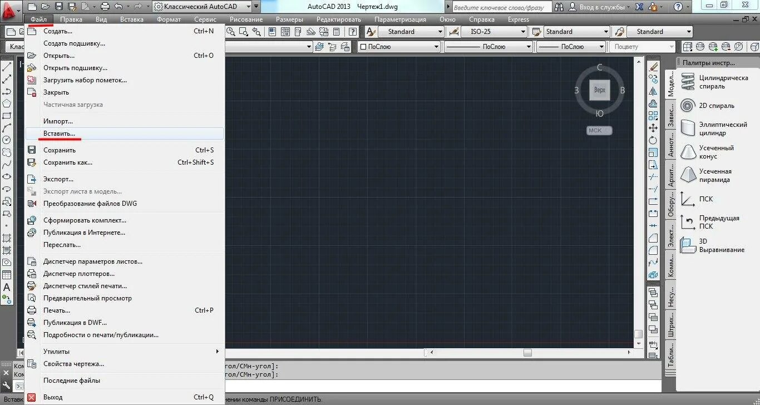Expand the Утилиты submenu arrow
This screenshot has height=405, width=760.
(x=218, y=352)
